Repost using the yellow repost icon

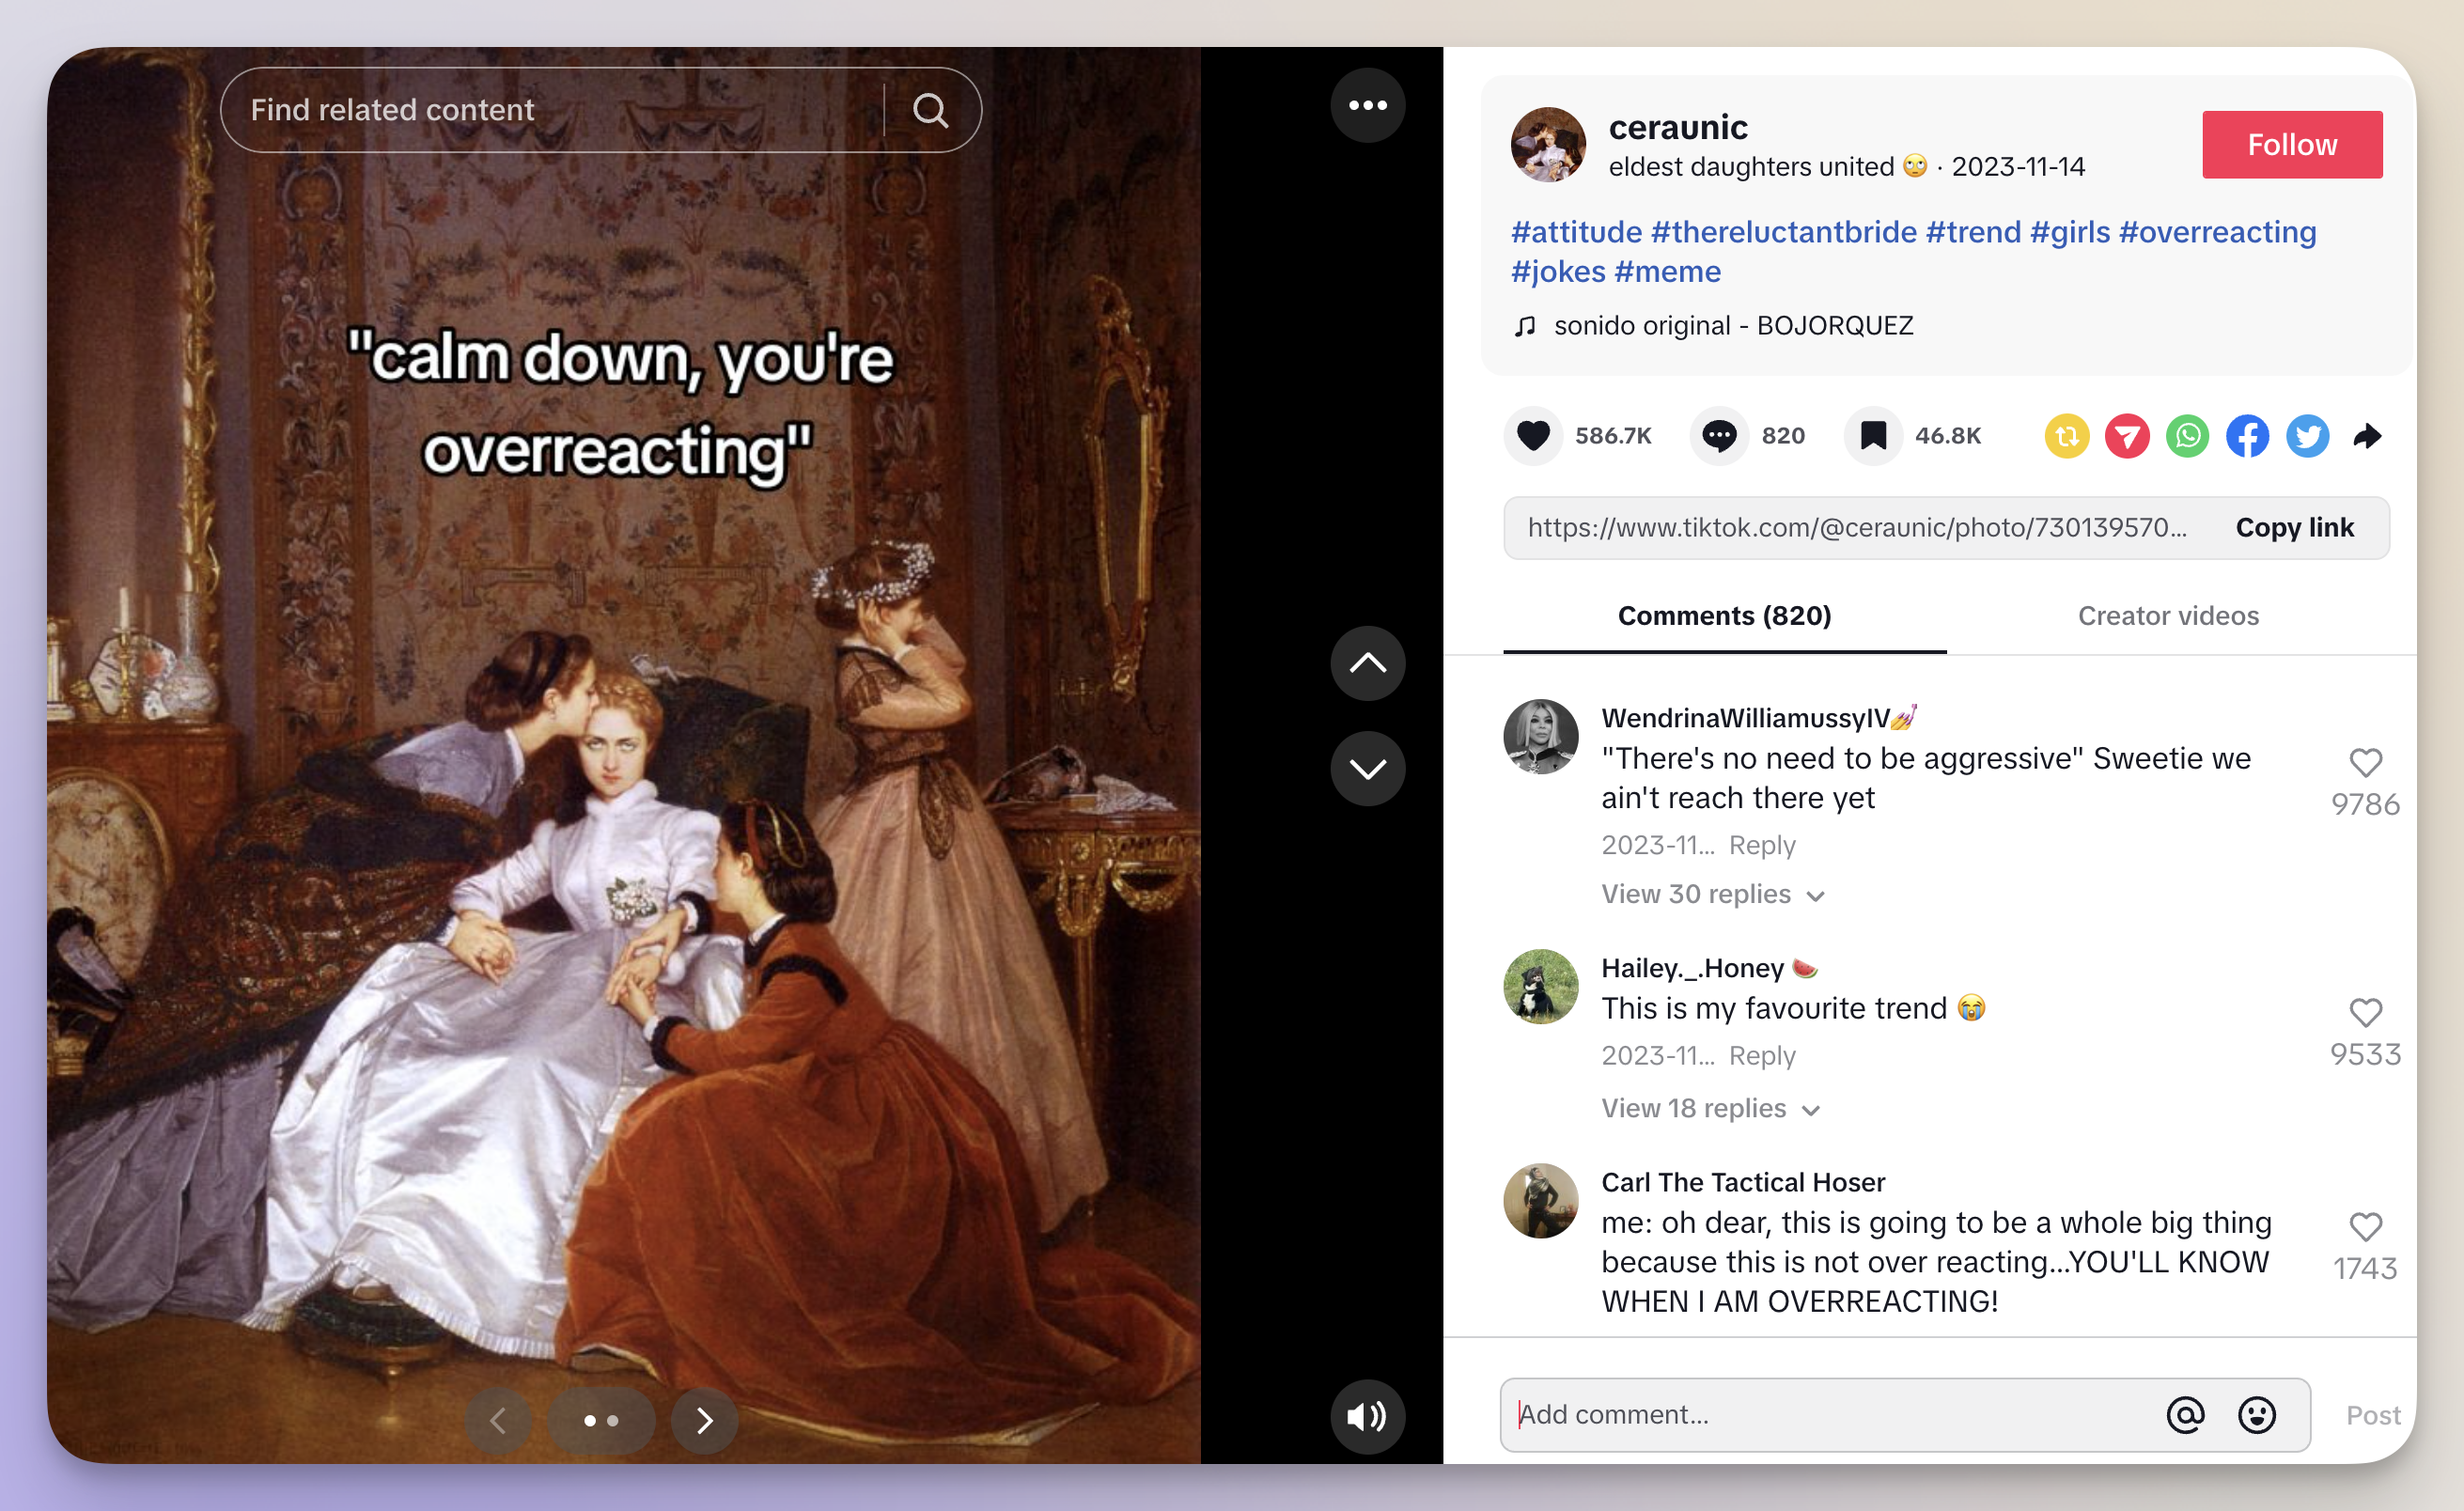(x=2067, y=436)
